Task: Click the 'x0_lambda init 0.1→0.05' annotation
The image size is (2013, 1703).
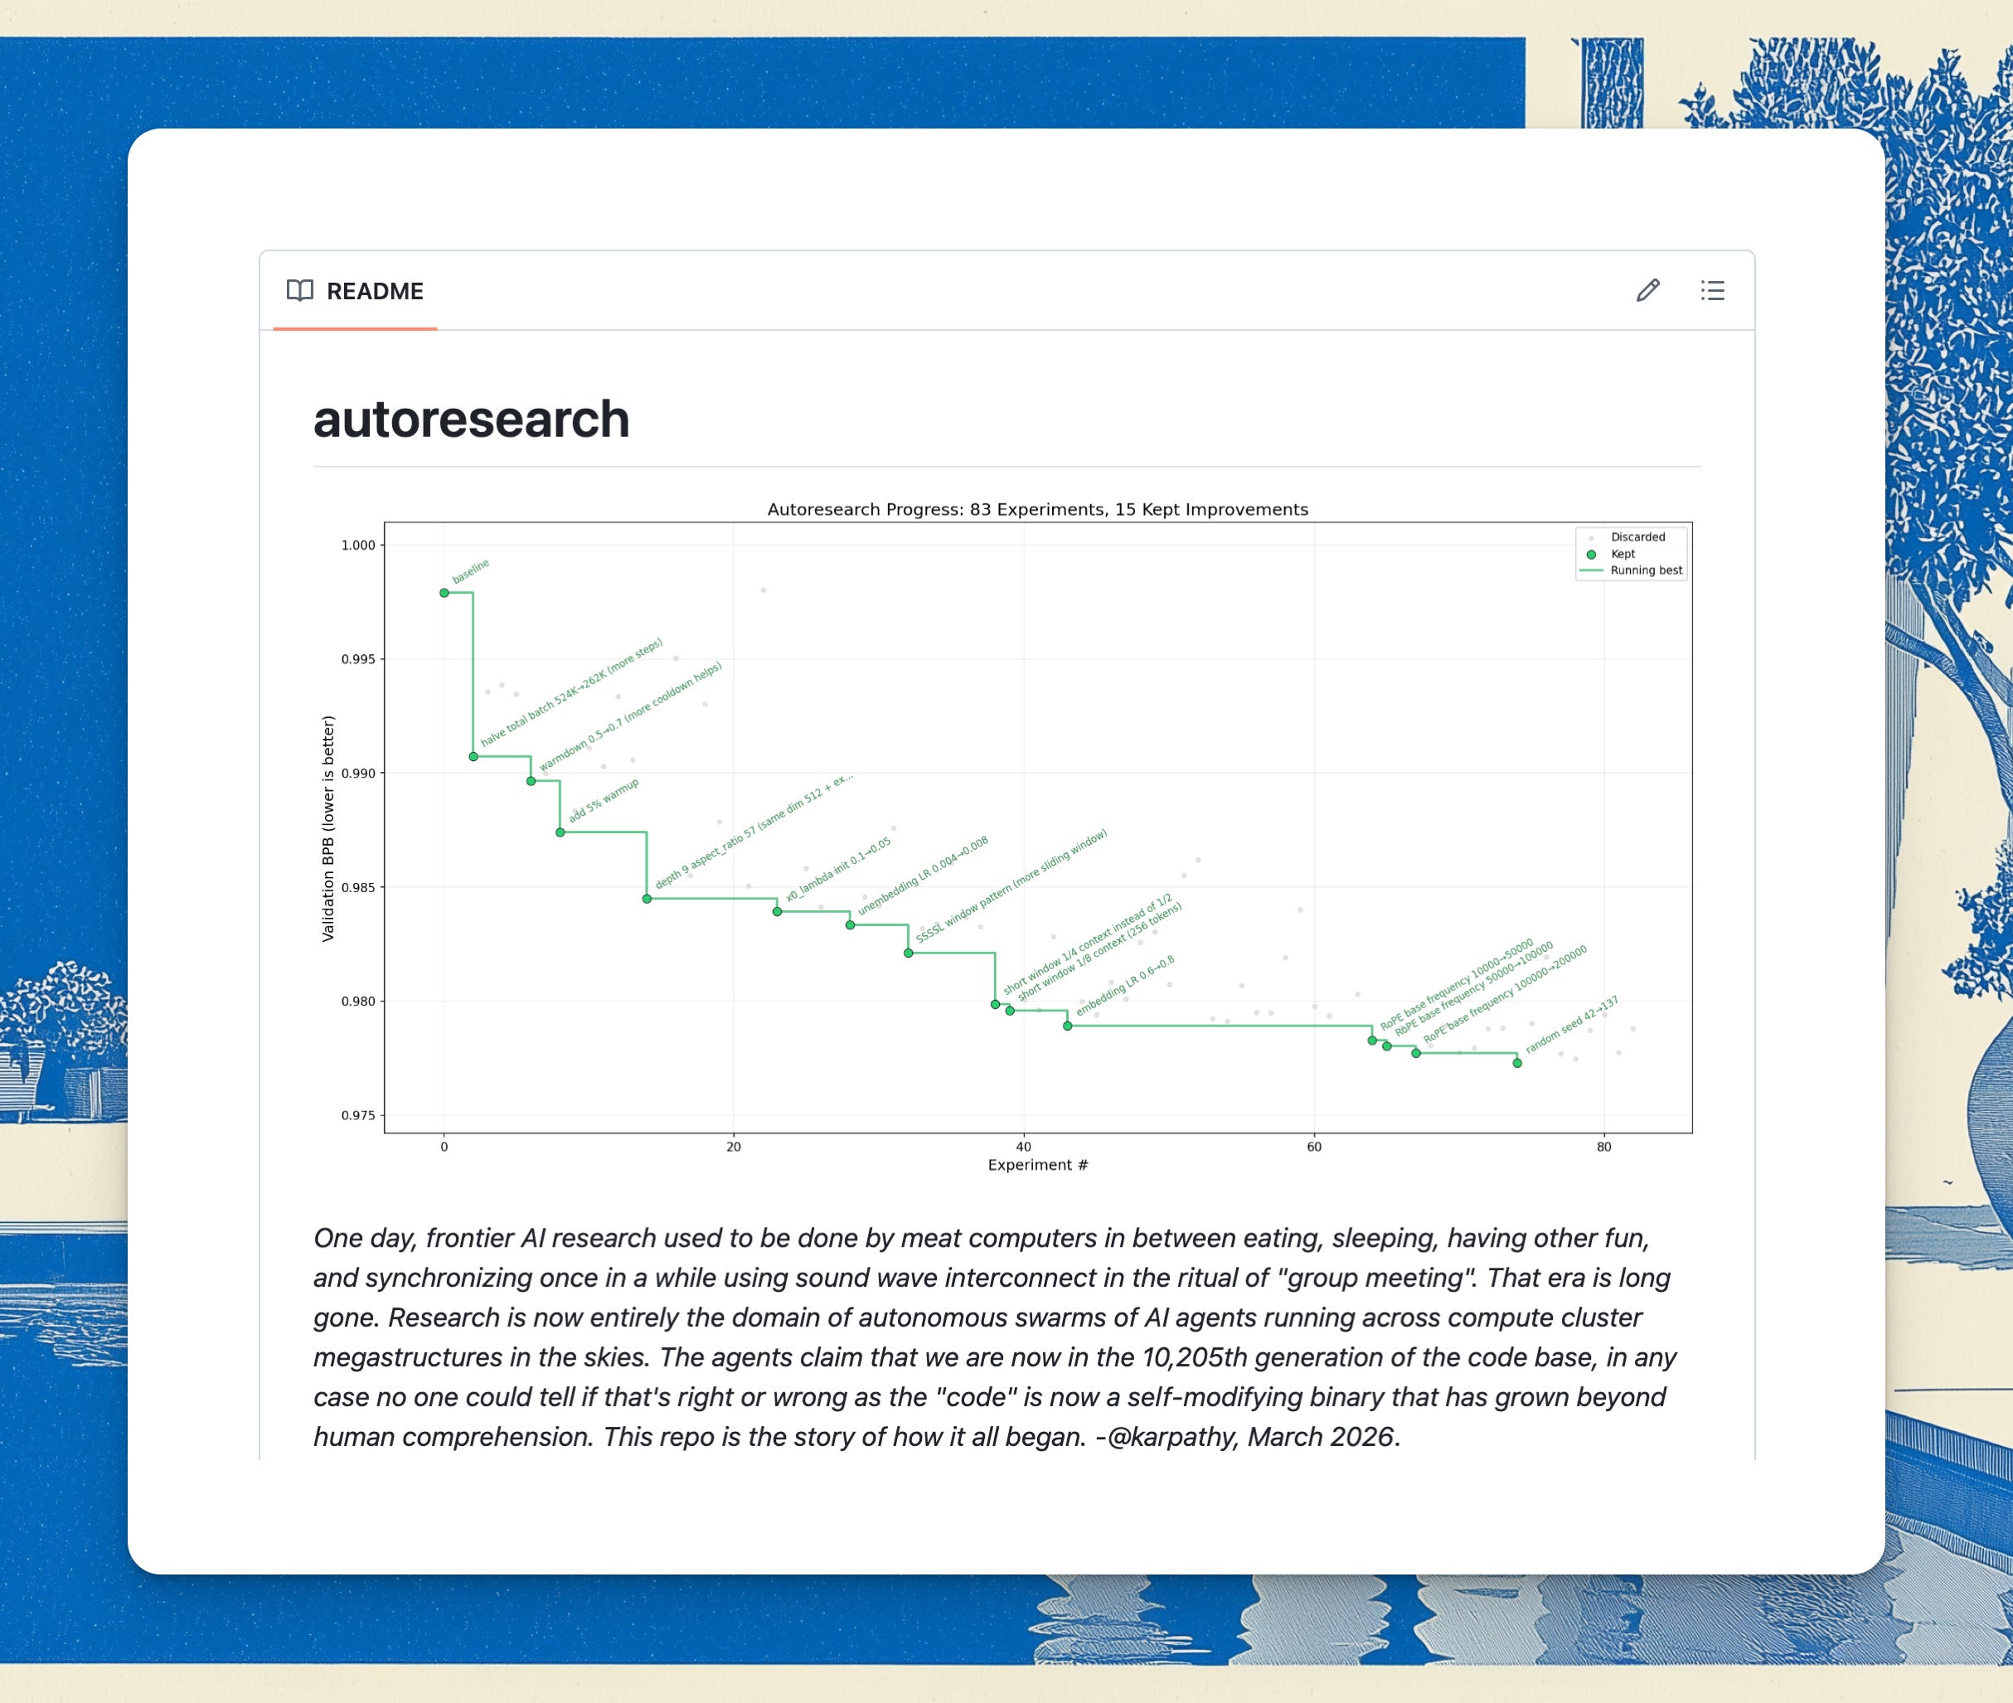Action: click(838, 870)
